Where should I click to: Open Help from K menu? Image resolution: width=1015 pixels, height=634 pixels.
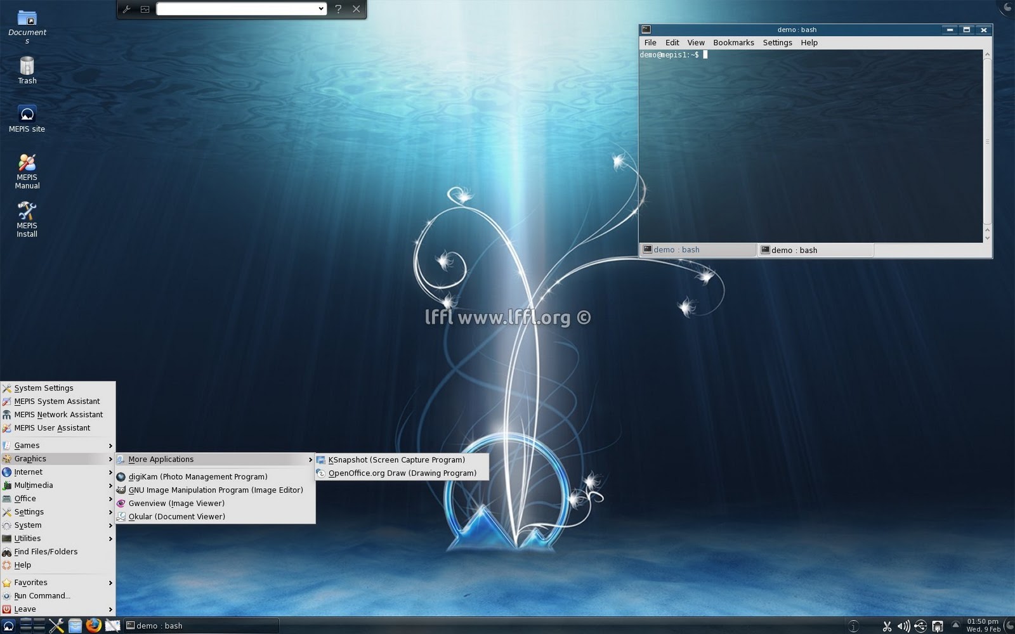(x=58, y=566)
